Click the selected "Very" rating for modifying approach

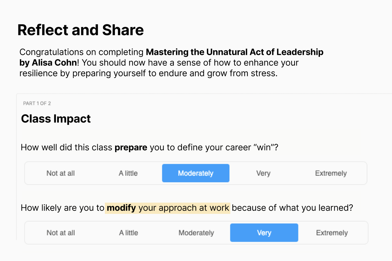pyautogui.click(x=264, y=233)
